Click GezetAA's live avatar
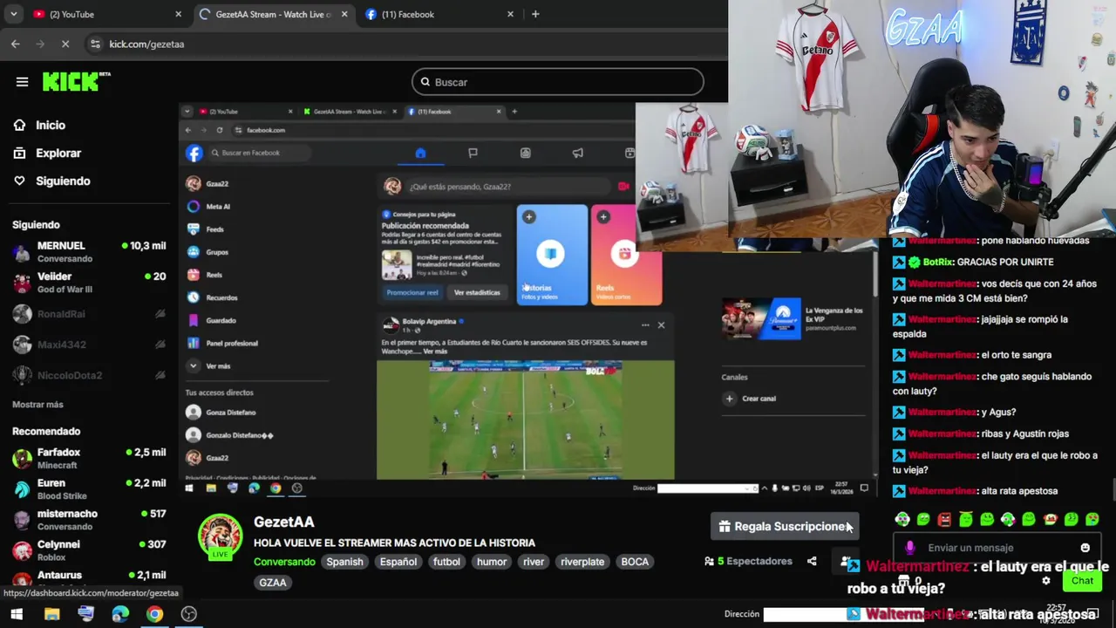Screen dimensions: 1116x628 220,536
